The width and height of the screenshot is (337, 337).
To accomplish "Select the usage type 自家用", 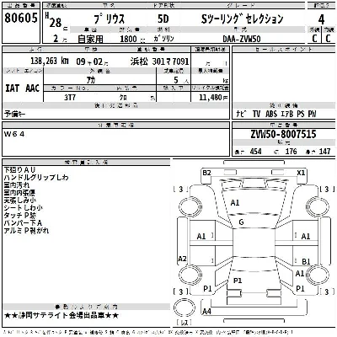I will [90, 39].
